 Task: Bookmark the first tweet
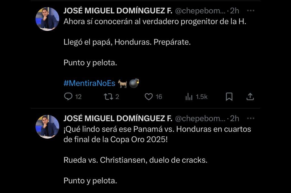coord(229,96)
